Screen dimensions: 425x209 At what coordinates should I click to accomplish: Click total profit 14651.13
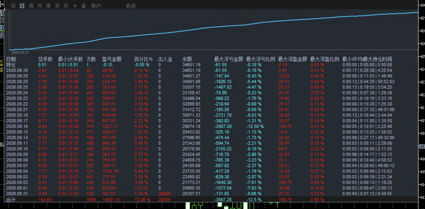tap(112, 200)
